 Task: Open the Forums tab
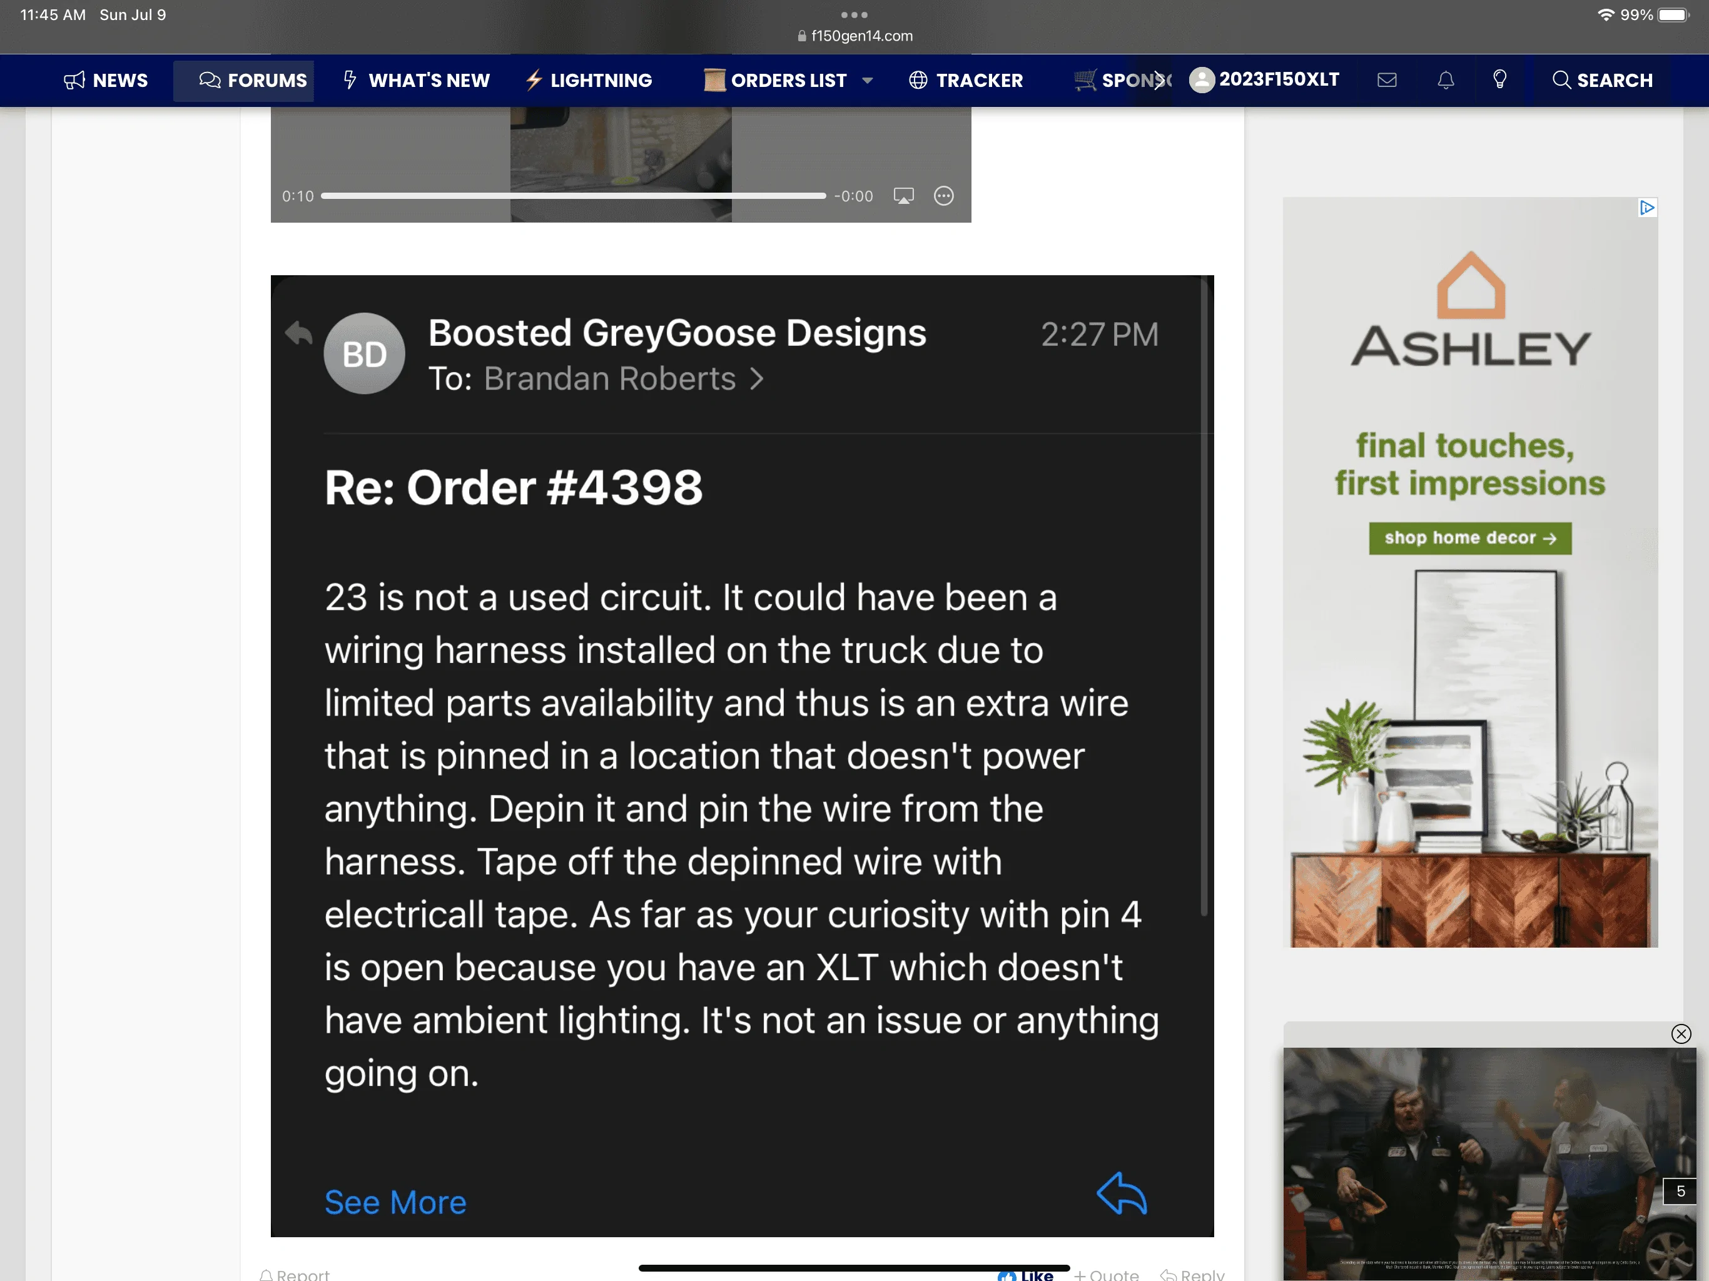[x=252, y=80]
